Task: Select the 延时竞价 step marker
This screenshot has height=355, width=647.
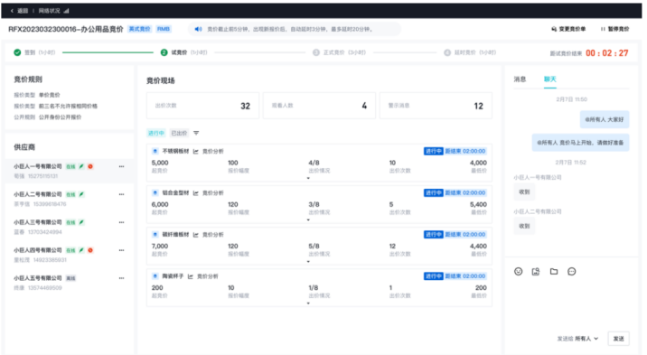Action: click(447, 52)
